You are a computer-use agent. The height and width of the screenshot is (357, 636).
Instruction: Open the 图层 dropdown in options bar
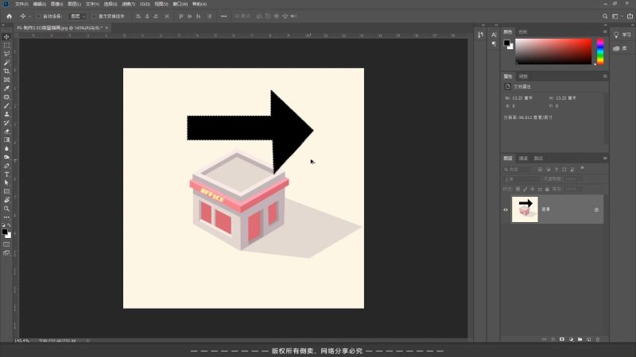78,16
